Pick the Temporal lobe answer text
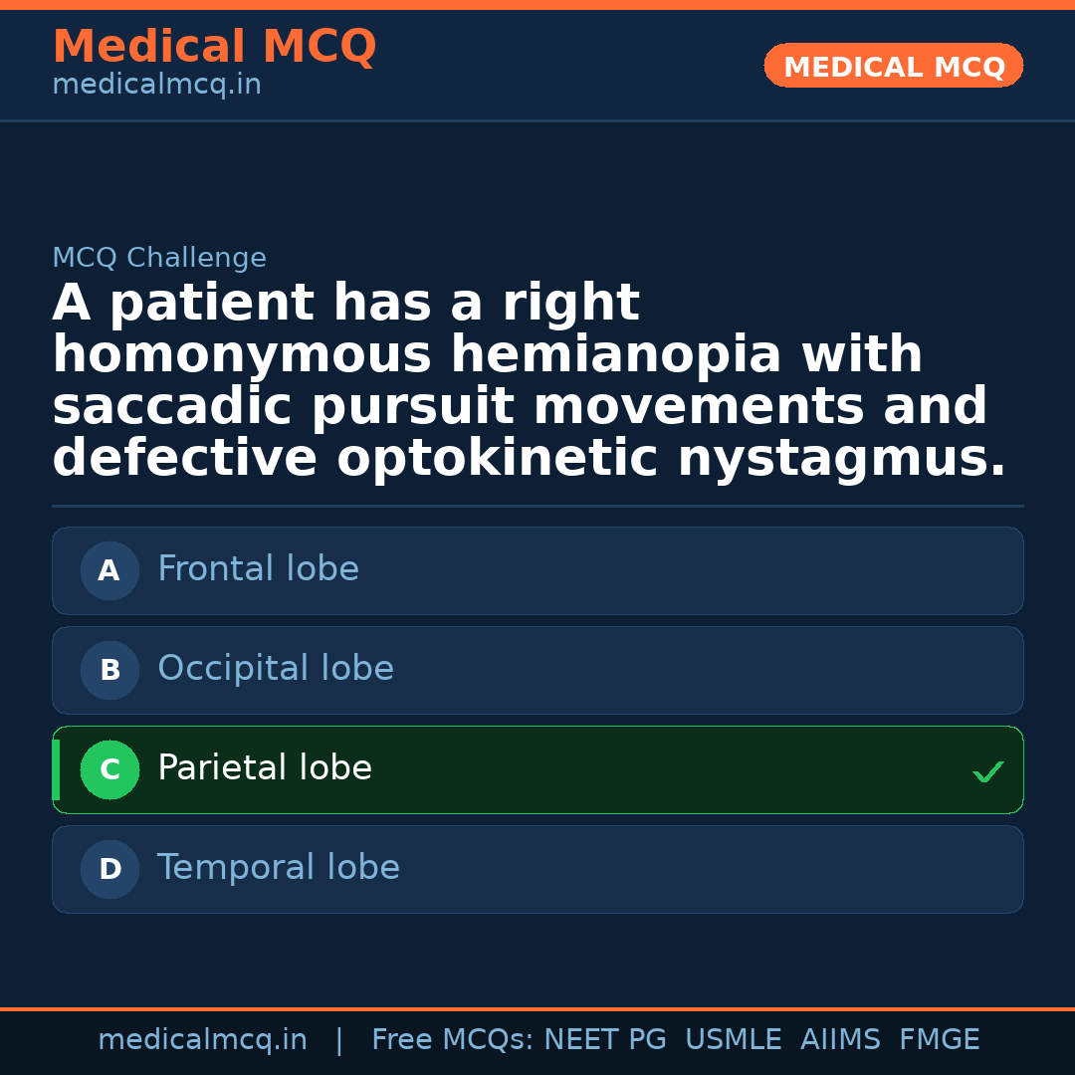 click(279, 868)
